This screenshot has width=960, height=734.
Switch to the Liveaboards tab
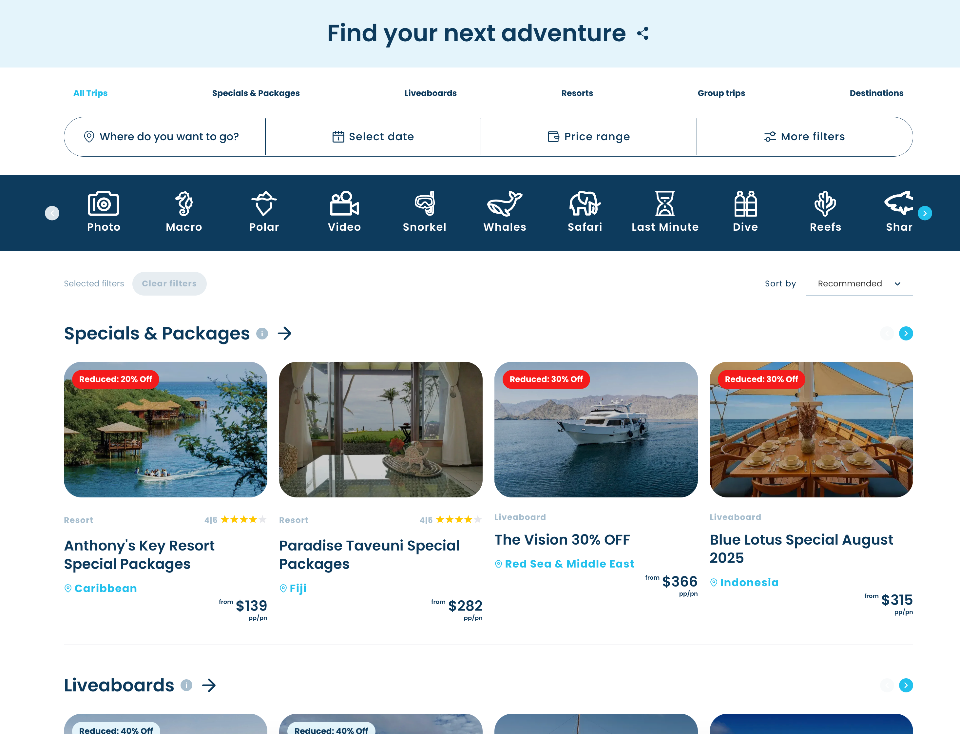point(430,93)
